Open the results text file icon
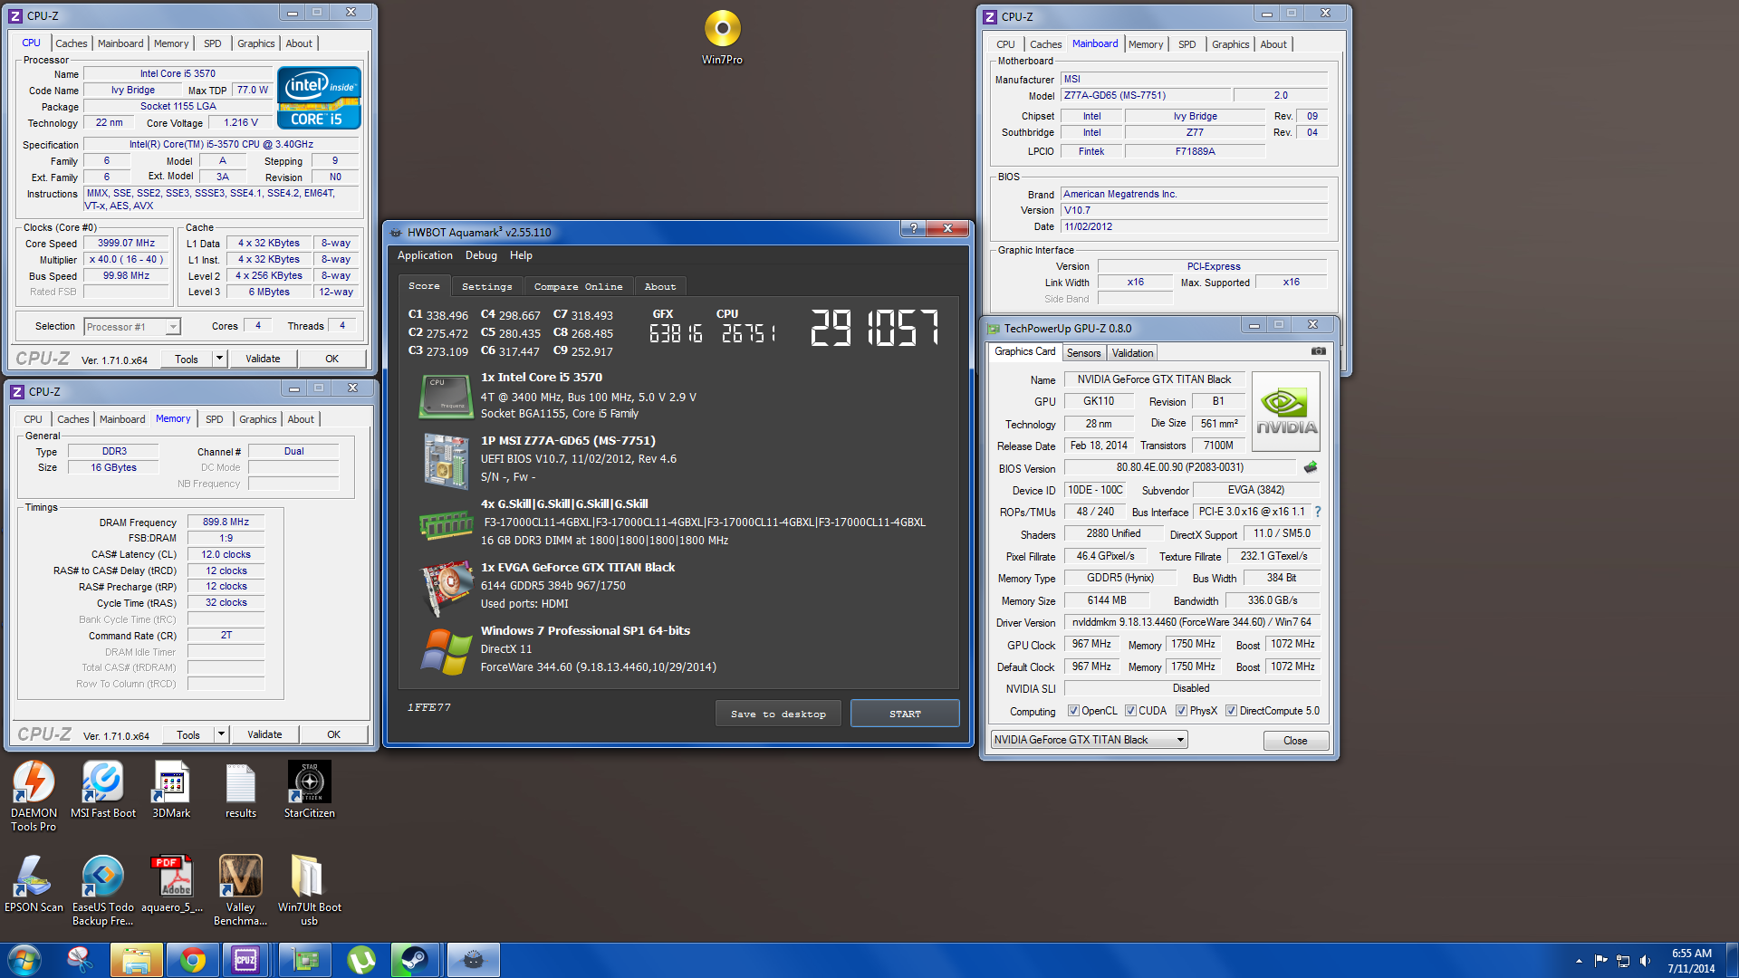The width and height of the screenshot is (1739, 978). tap(241, 790)
